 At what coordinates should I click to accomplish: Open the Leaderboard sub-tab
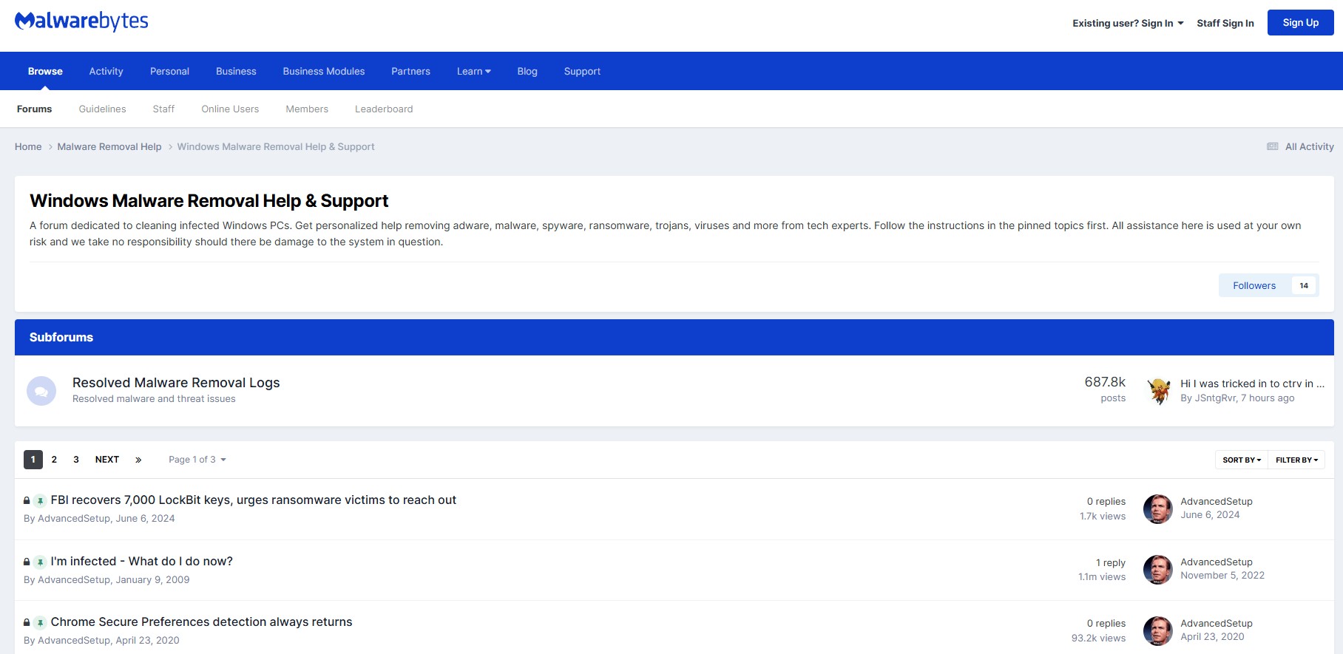384,109
